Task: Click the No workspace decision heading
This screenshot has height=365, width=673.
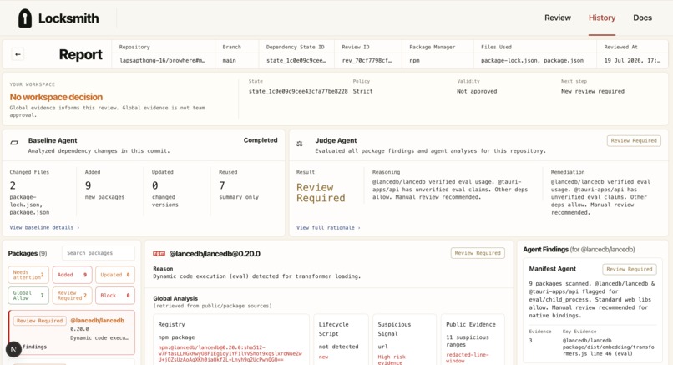Action: 56,97
